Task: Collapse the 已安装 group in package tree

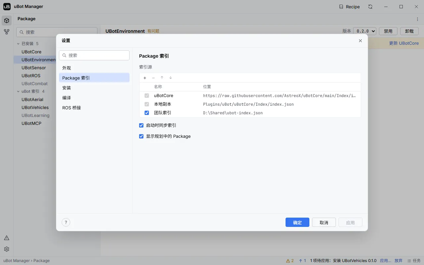Action: pos(19,44)
